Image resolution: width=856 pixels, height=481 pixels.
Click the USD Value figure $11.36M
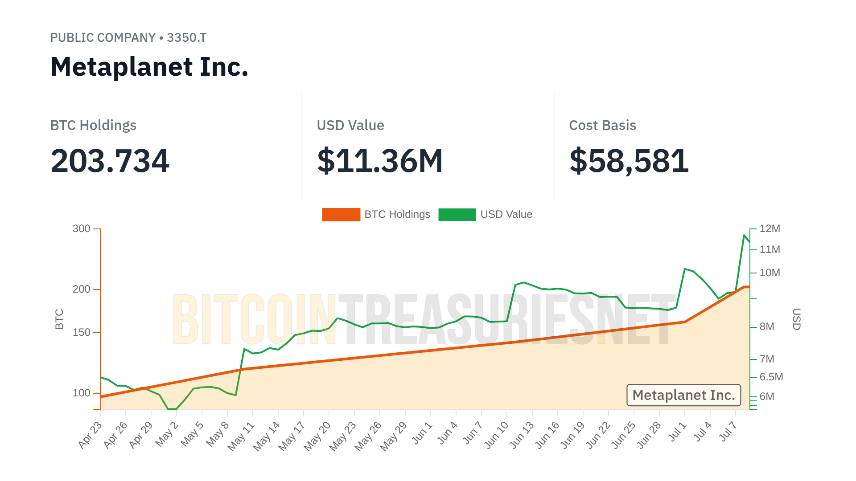(380, 161)
